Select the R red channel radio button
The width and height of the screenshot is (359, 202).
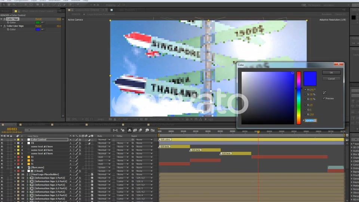[x=305, y=105]
